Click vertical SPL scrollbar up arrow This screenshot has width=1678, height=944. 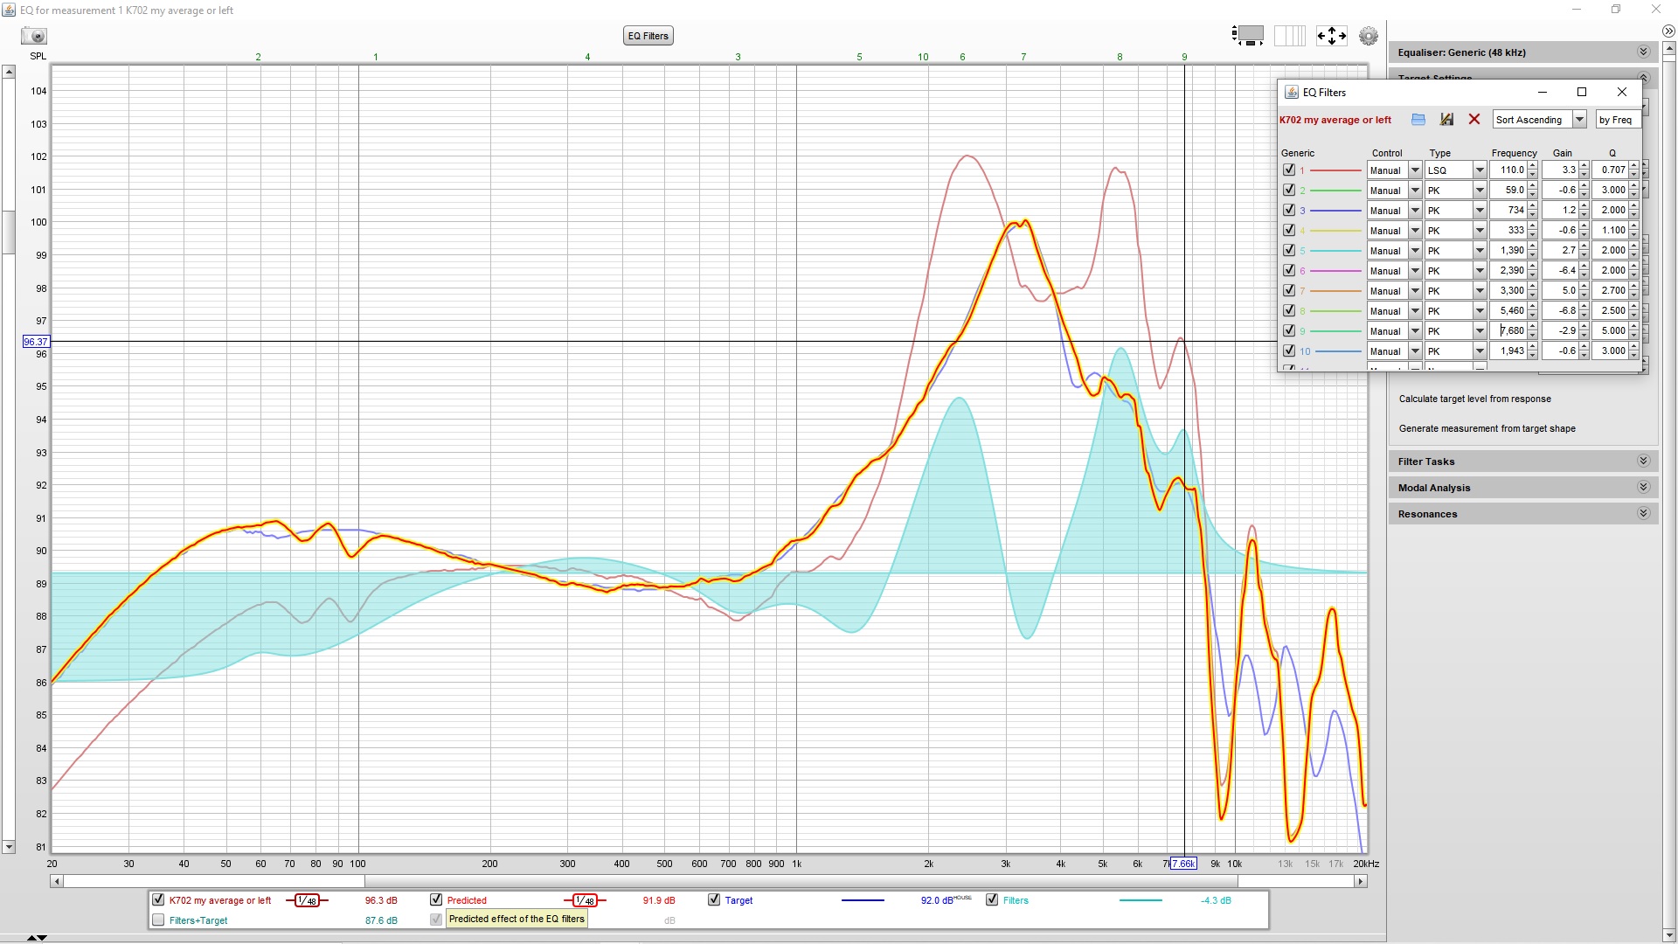coord(9,72)
